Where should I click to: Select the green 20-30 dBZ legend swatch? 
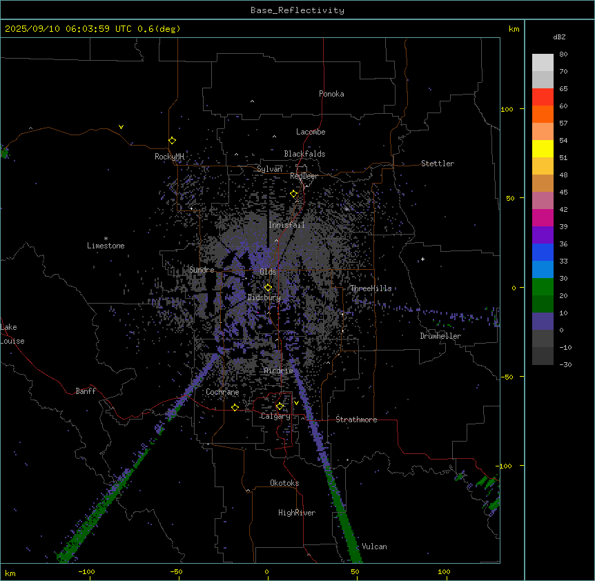coord(543,287)
